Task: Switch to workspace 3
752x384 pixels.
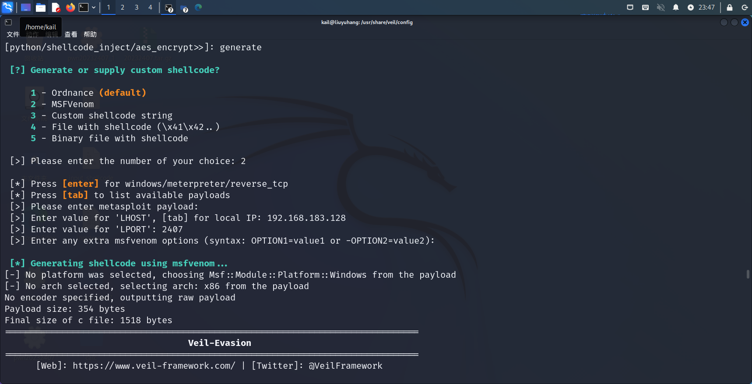Action: pos(137,7)
